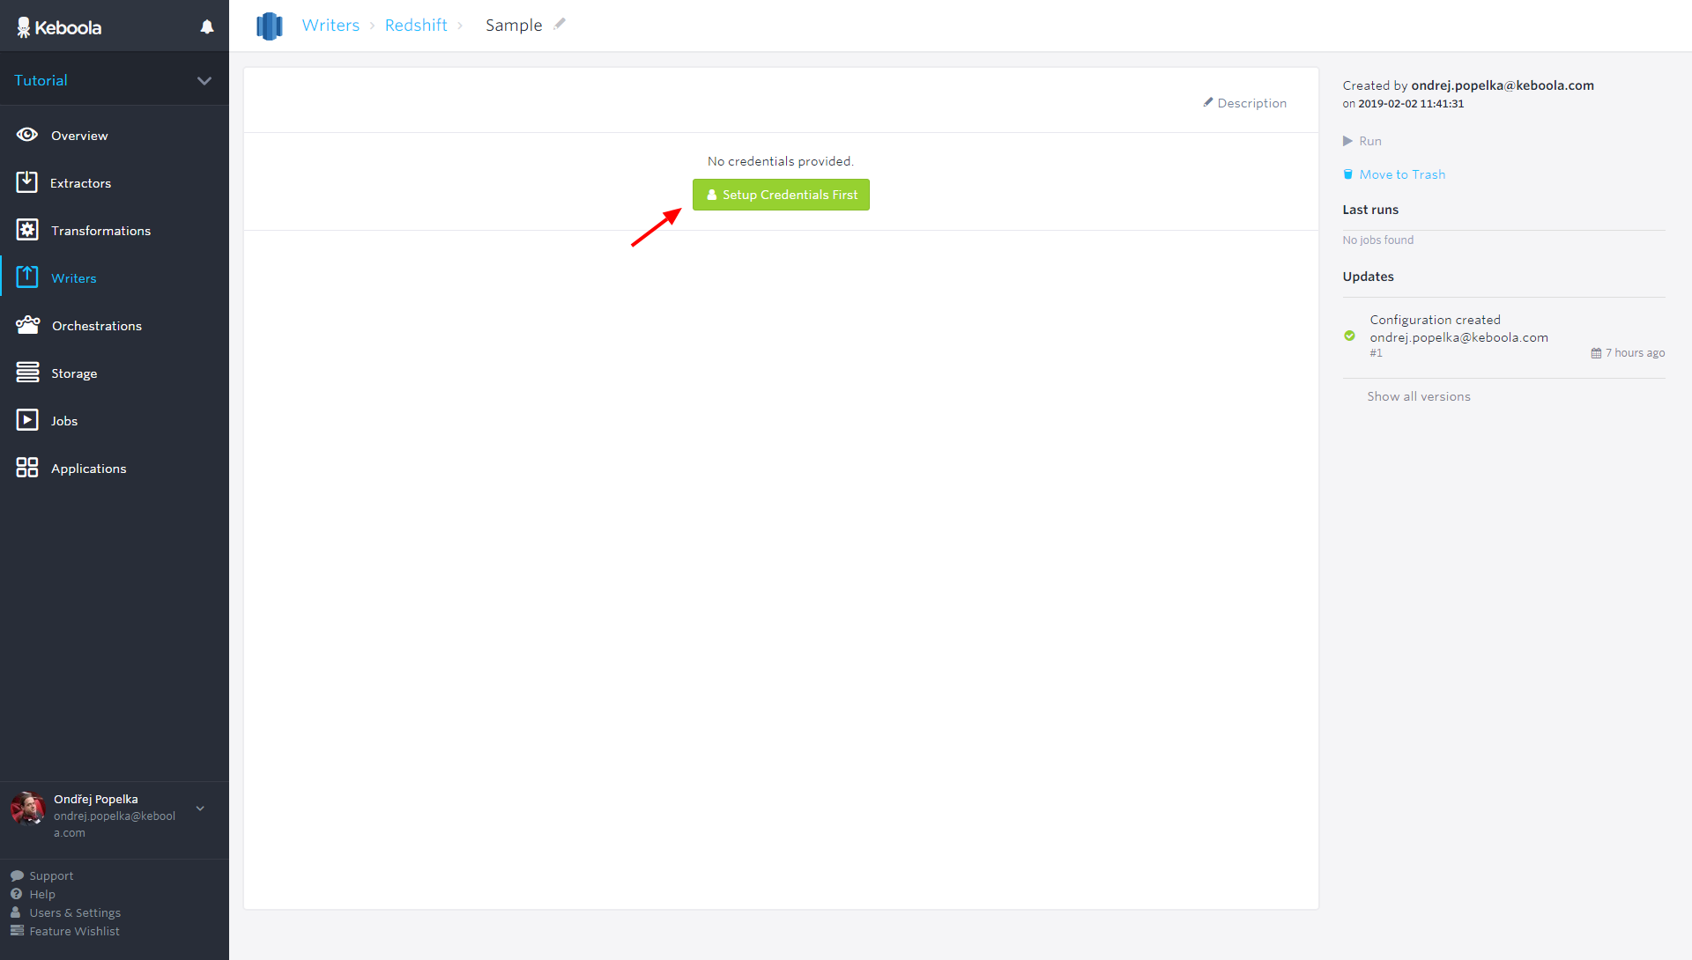Select the Extractors icon in sidebar
Viewport: 1692px width, 960px height.
point(27,182)
